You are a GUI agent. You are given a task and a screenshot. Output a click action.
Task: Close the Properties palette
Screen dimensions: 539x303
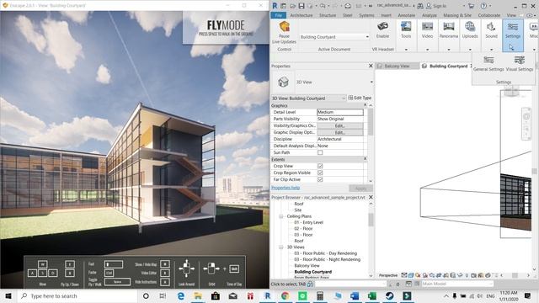click(x=371, y=66)
